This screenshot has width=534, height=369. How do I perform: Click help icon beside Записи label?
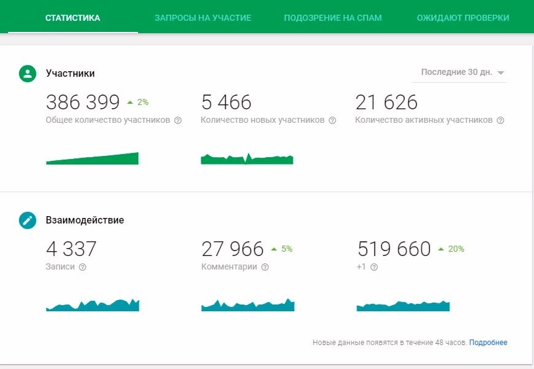[x=82, y=267]
